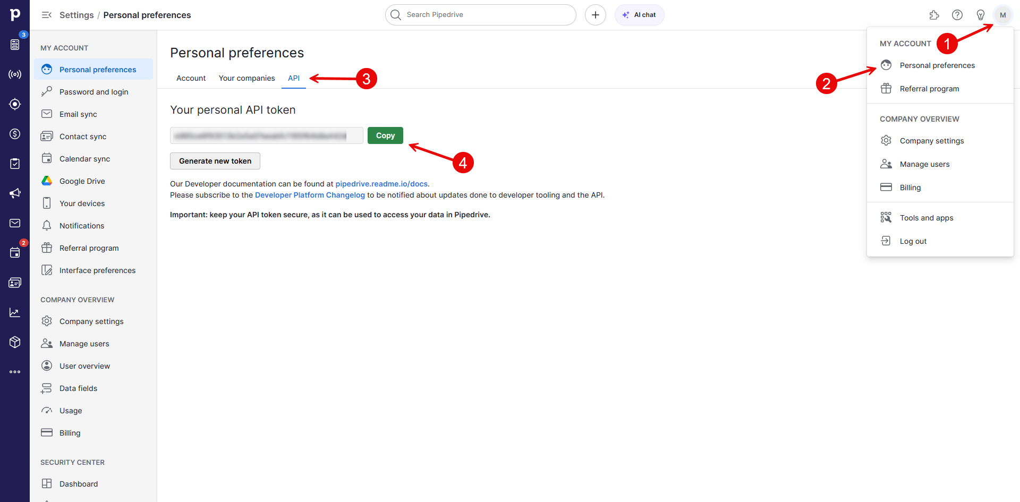The image size is (1020, 502).
Task: Open Security center Dashboard
Action: (x=93, y=484)
